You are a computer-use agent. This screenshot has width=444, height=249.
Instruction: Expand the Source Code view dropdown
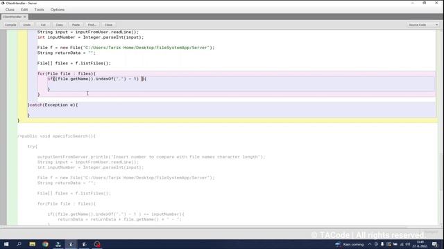[x=422, y=25]
